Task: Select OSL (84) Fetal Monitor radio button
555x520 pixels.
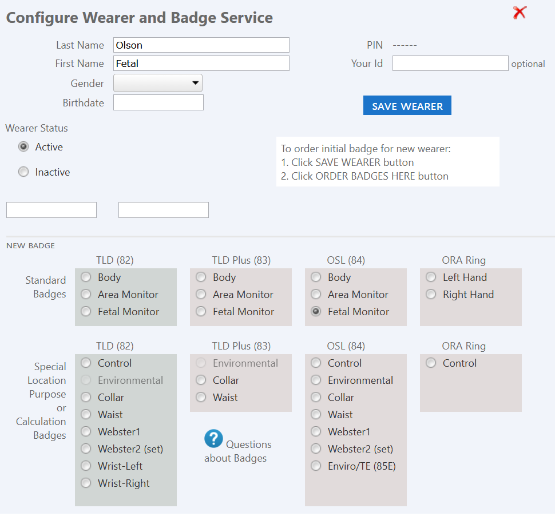Action: [316, 312]
